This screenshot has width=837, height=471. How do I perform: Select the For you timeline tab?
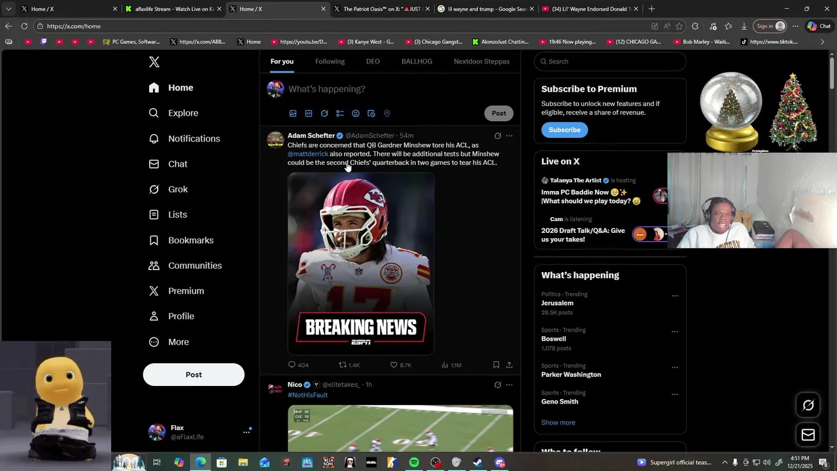coord(282,61)
